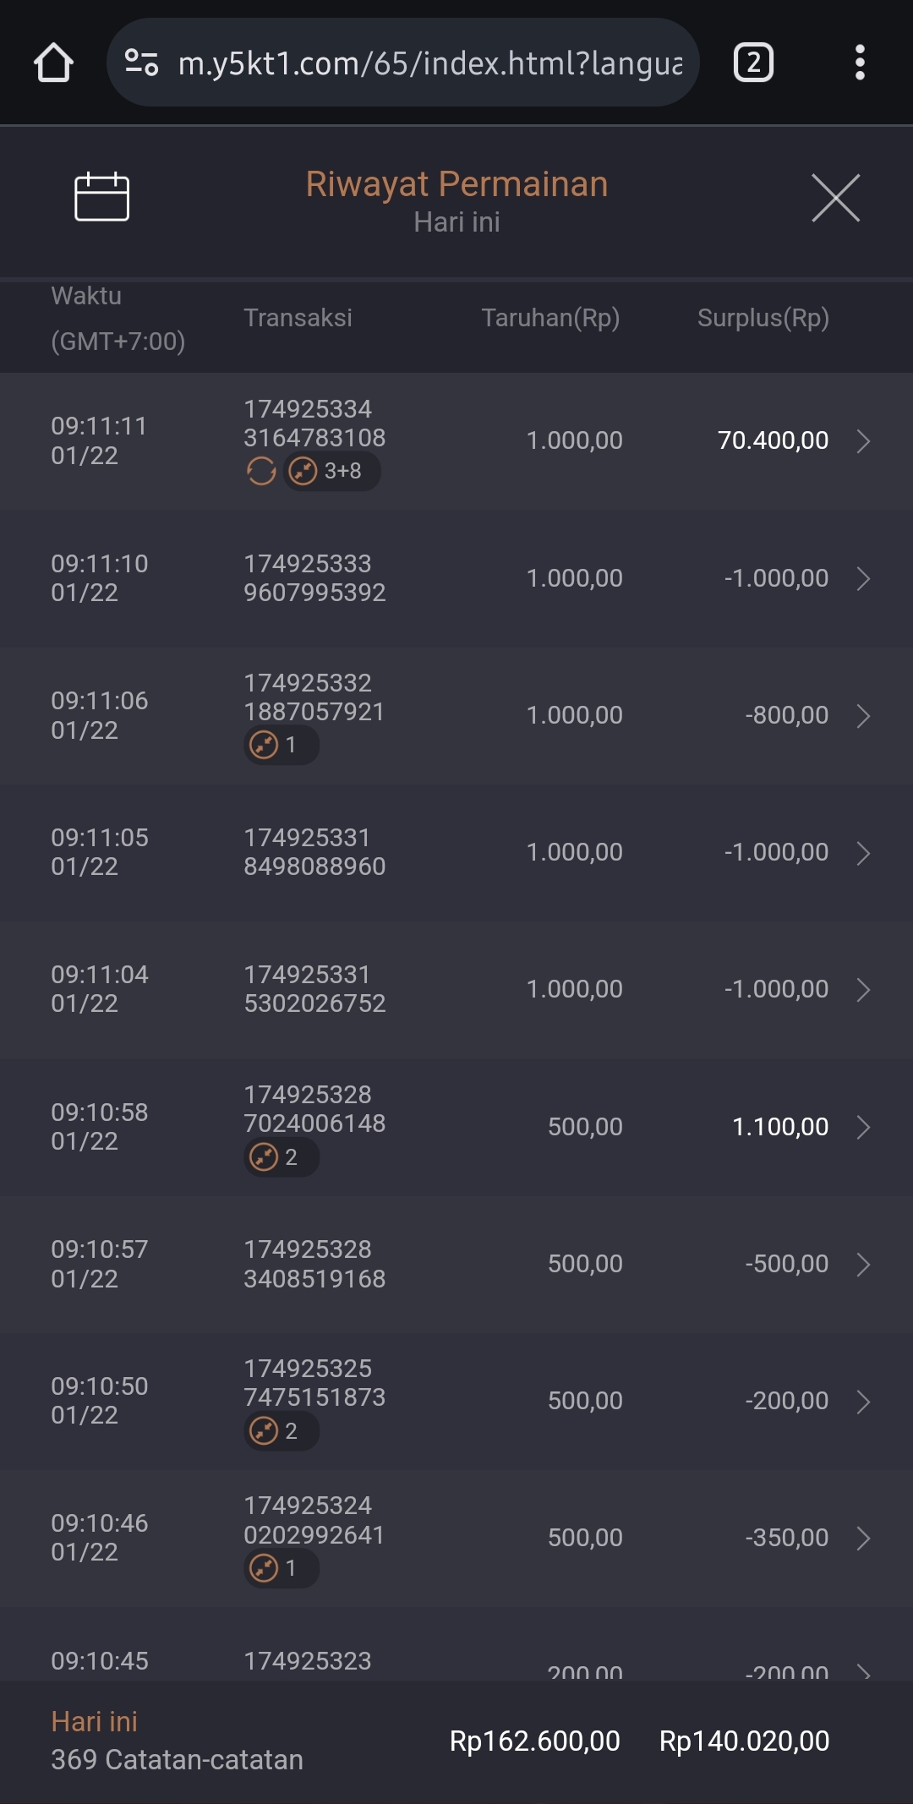Click the 3+8 free spin badge
The width and height of the screenshot is (913, 1804).
(332, 471)
